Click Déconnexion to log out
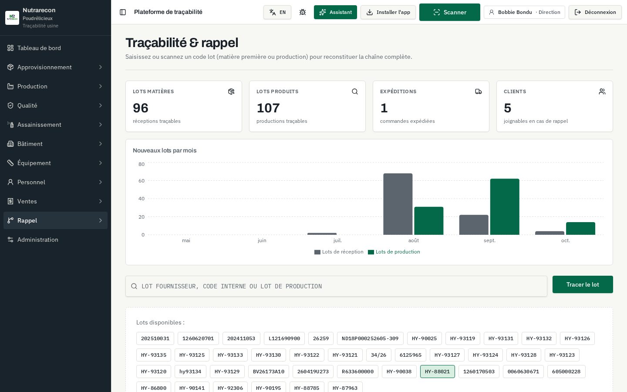 (x=595, y=12)
